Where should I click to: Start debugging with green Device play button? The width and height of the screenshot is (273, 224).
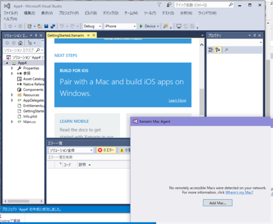pyautogui.click(x=147, y=26)
